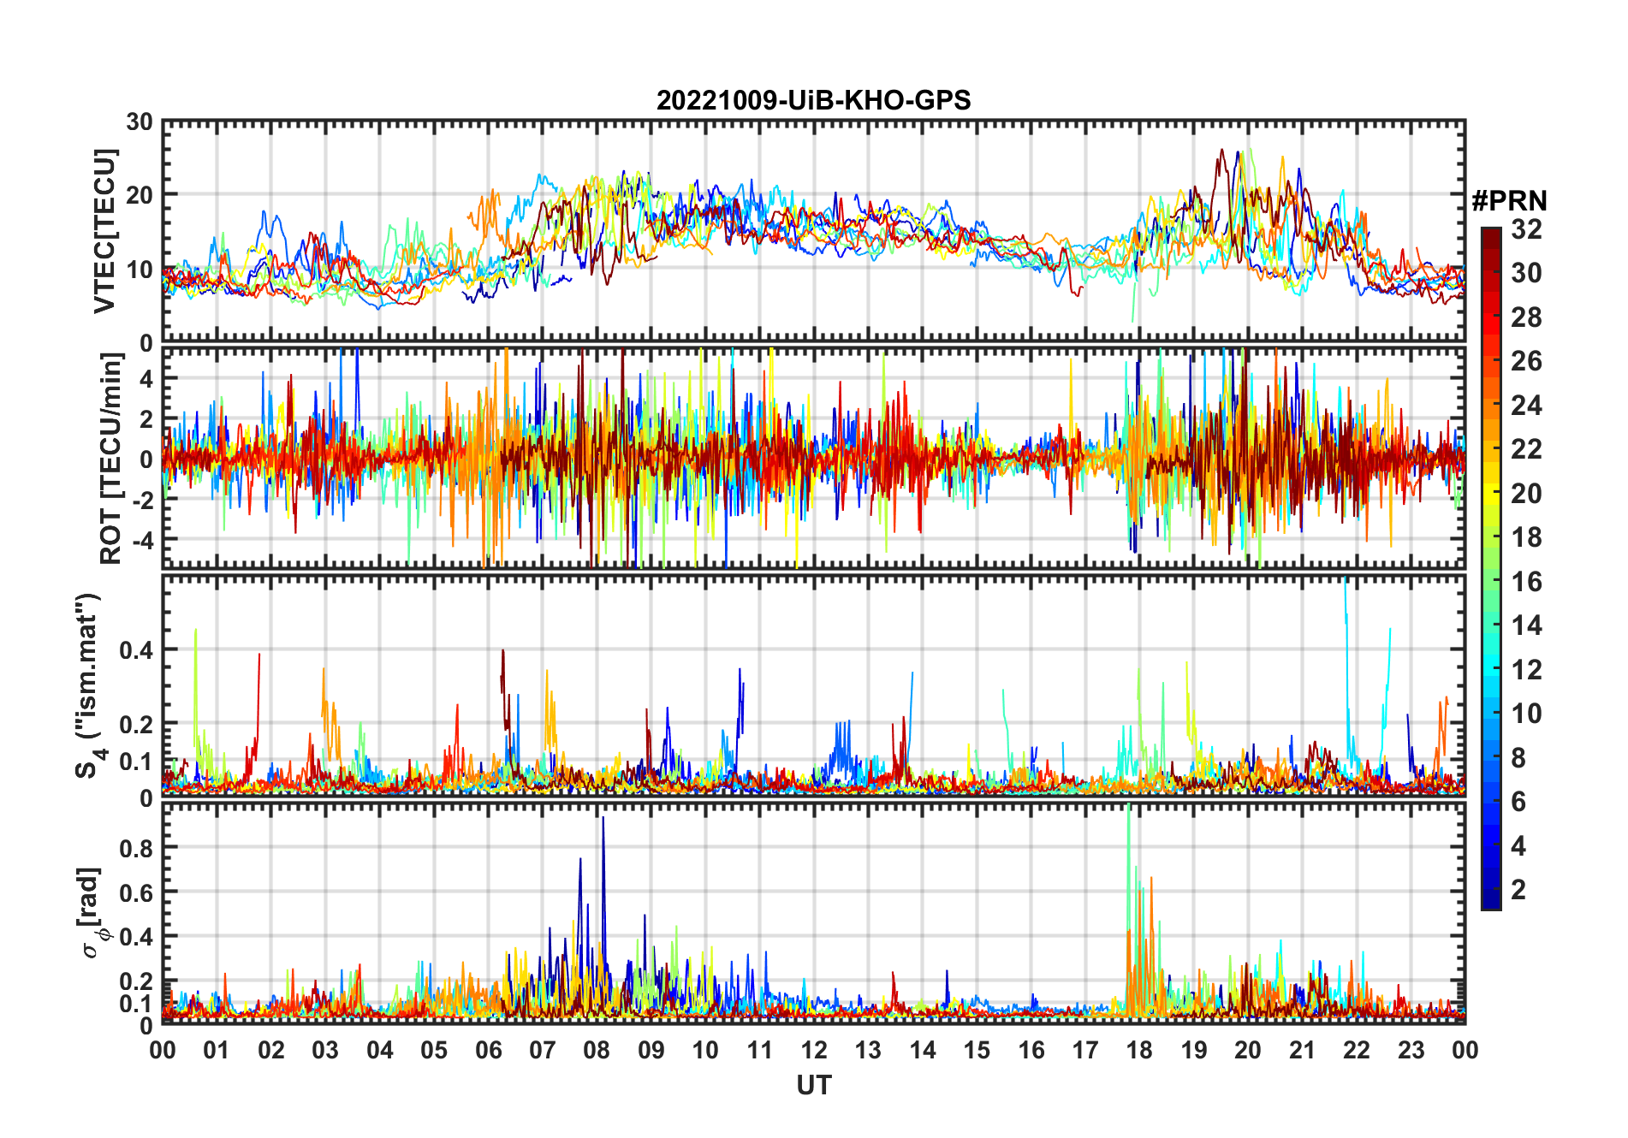Click colorbar tick label 8
Image resolution: width=1628 pixels, height=1138 pixels.
[1518, 758]
